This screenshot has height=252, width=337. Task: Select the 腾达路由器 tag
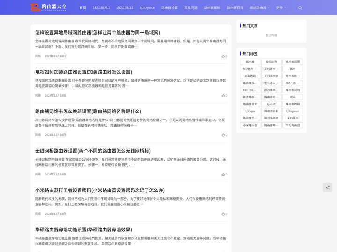coord(271,118)
